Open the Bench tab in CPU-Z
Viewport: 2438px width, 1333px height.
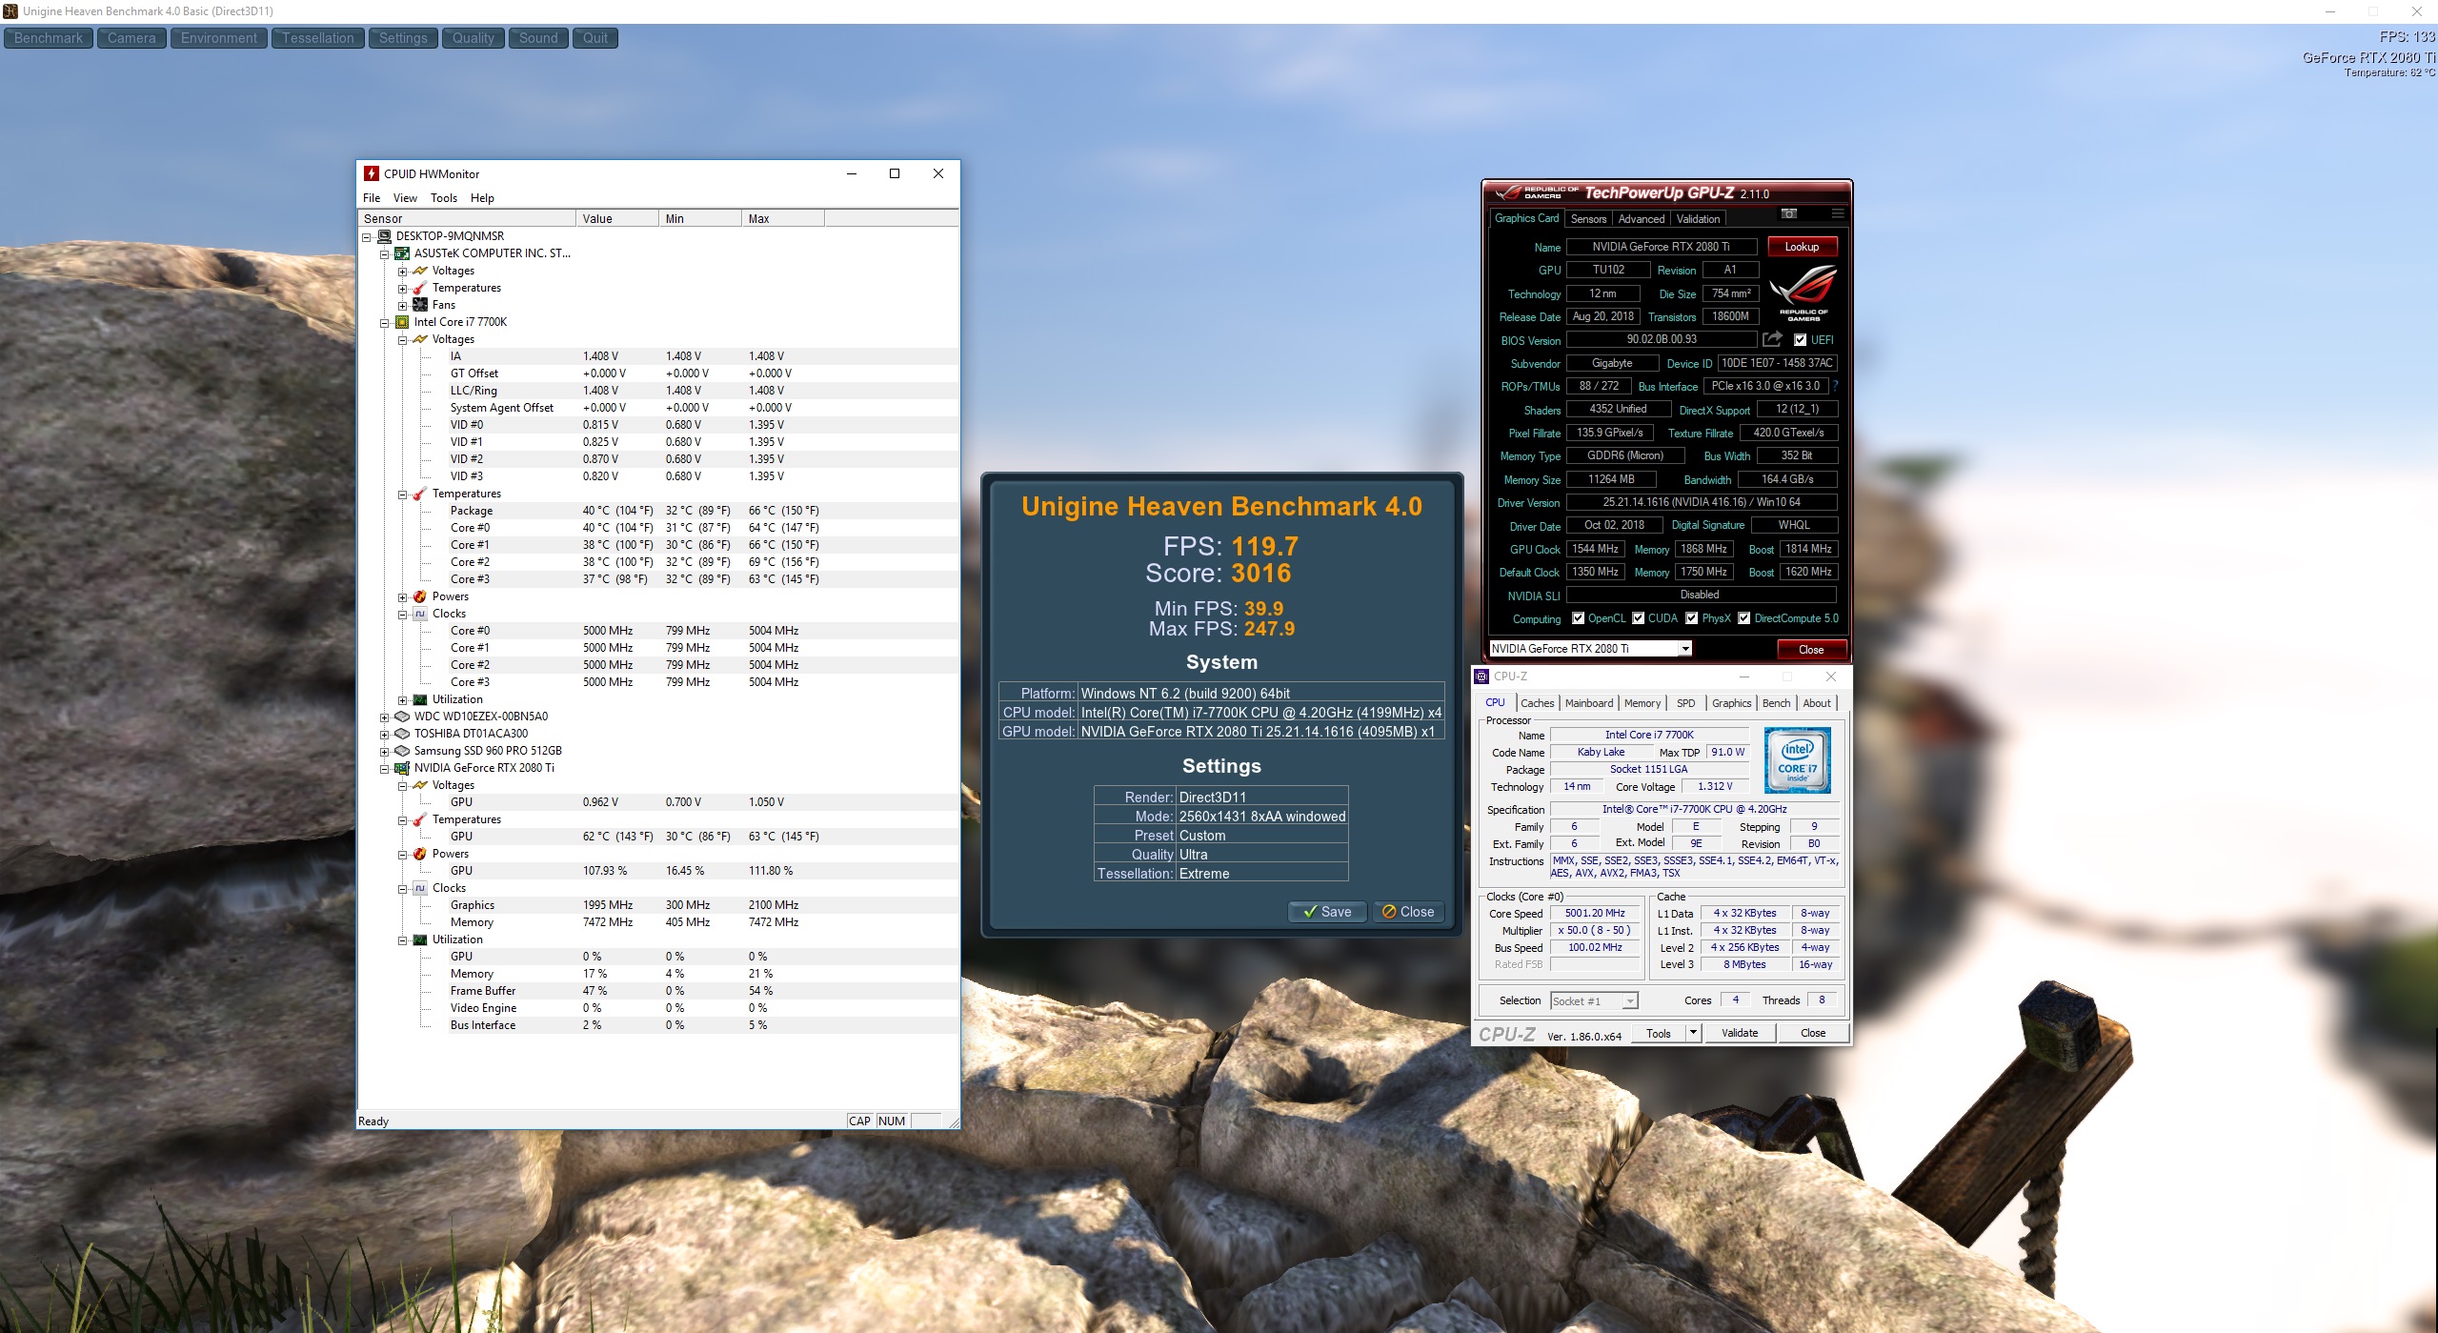(1776, 703)
